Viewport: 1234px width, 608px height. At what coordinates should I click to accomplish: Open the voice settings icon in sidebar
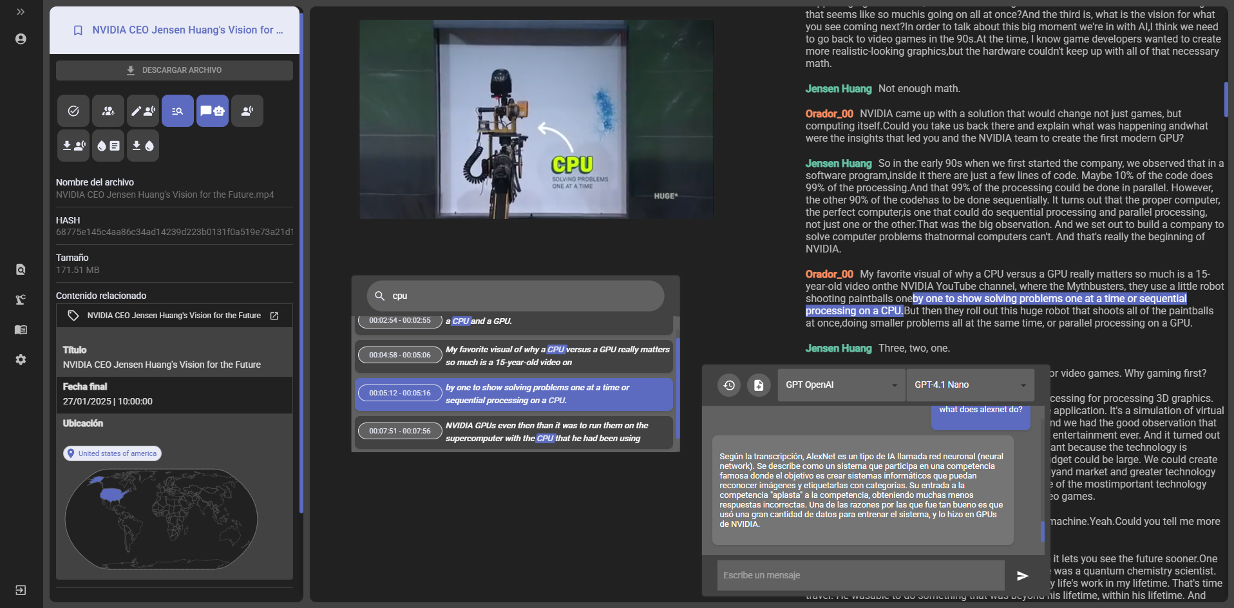tap(21, 299)
